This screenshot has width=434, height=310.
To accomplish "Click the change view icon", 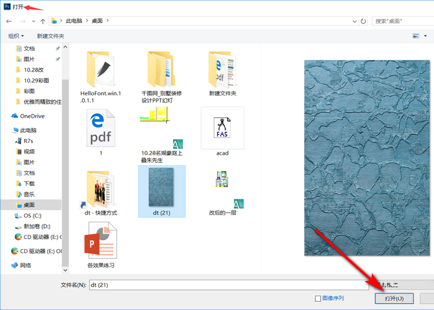I will click(416, 36).
